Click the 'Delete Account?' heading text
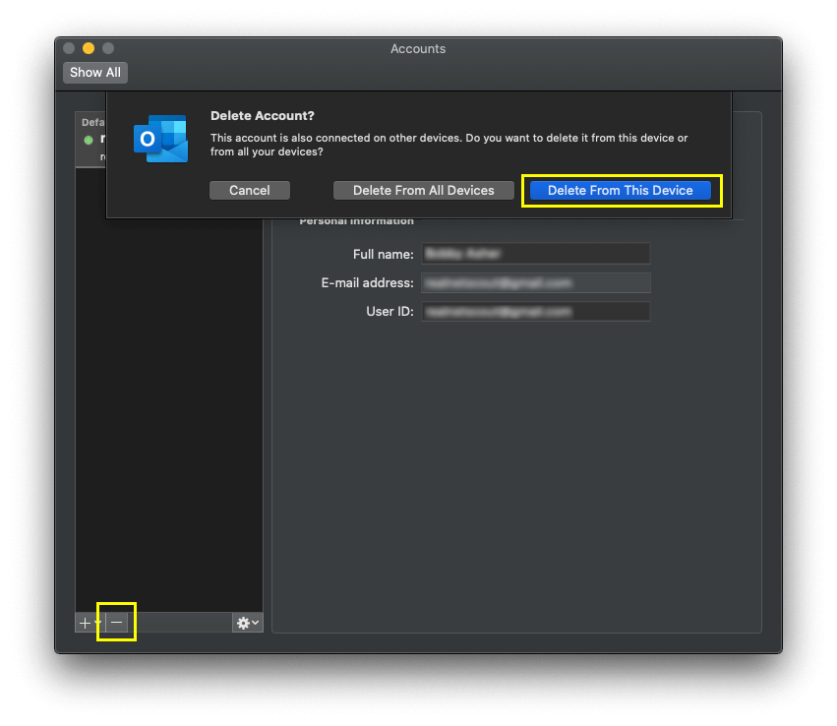Screen dimensions: 837x726 262,116
